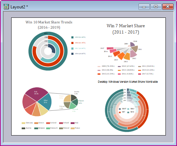Select the 2012 legend entry
The width and height of the screenshot is (177, 146).
tap(105, 70)
